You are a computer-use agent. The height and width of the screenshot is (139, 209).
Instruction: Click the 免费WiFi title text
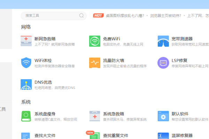pyautogui.click(x=111, y=39)
